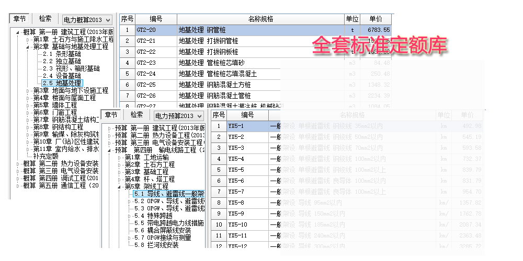Image resolution: width=523 pixels, height=261 pixels.
Task: Click 名称规格 column header in upper table
Action: coord(260,19)
